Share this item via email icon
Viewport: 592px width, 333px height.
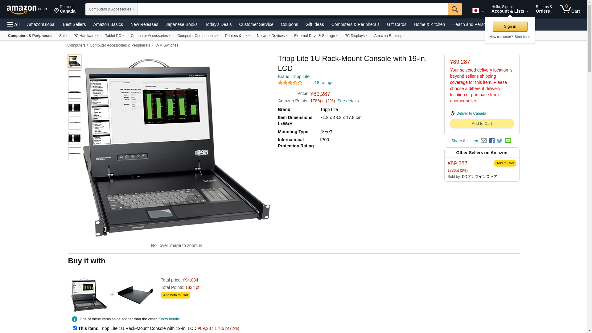(x=483, y=141)
